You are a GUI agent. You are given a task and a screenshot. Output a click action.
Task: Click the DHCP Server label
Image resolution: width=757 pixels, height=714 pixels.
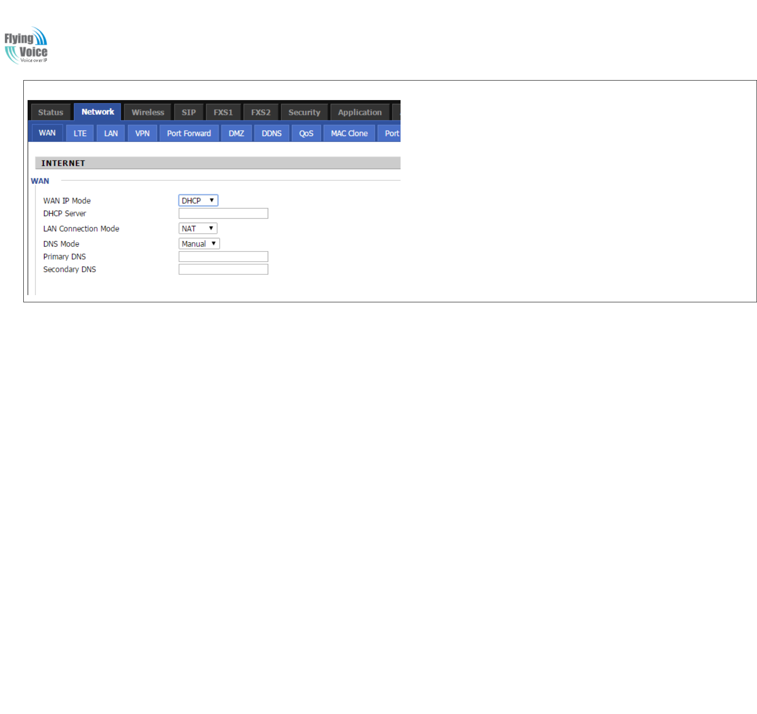tap(64, 213)
